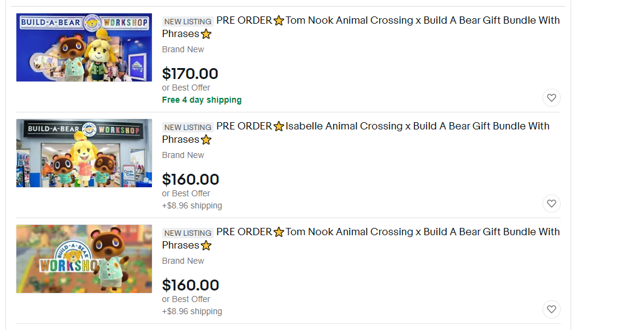Click 'or Best Offer' under the $170.00 price

[x=186, y=88]
